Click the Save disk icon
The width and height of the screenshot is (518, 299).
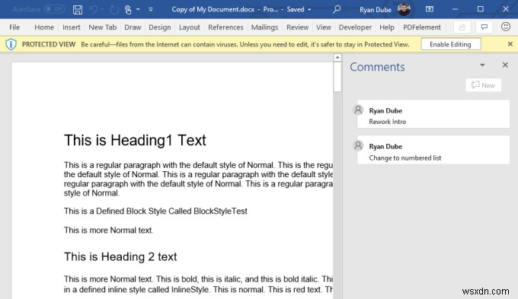[x=78, y=9]
